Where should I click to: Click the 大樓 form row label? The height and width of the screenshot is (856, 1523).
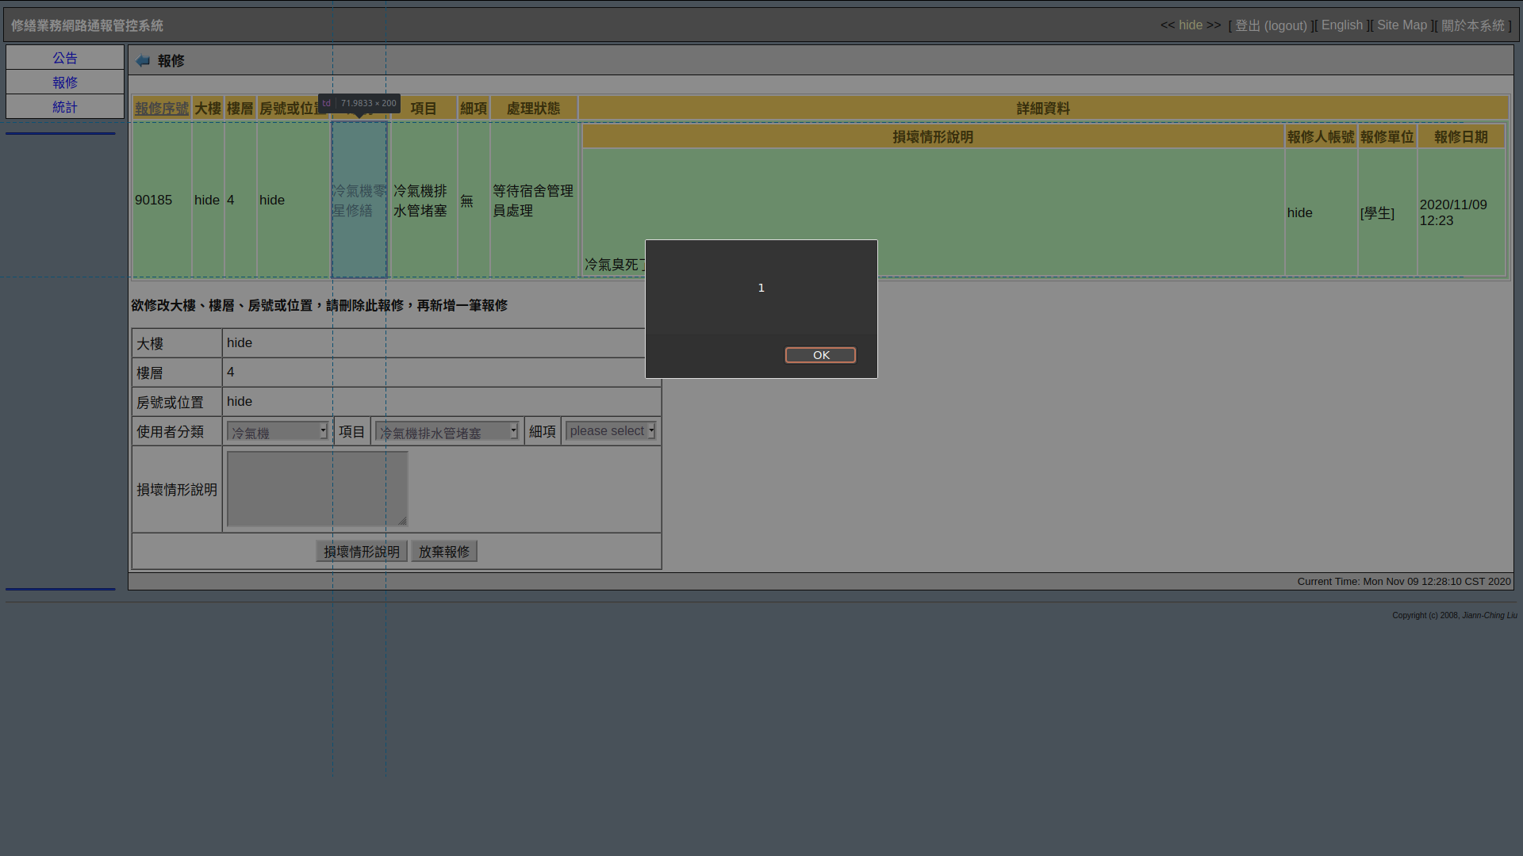click(150, 344)
